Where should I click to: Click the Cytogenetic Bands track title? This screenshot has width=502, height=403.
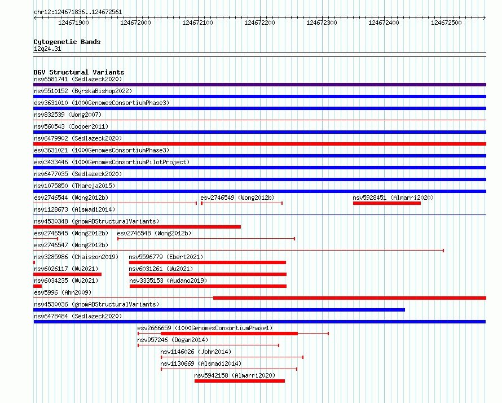point(67,42)
